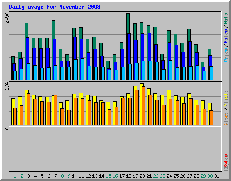The width and height of the screenshot is (231, 181).
Task: Click the 'Daily usage for November 2008' title
Action: coord(55,7)
